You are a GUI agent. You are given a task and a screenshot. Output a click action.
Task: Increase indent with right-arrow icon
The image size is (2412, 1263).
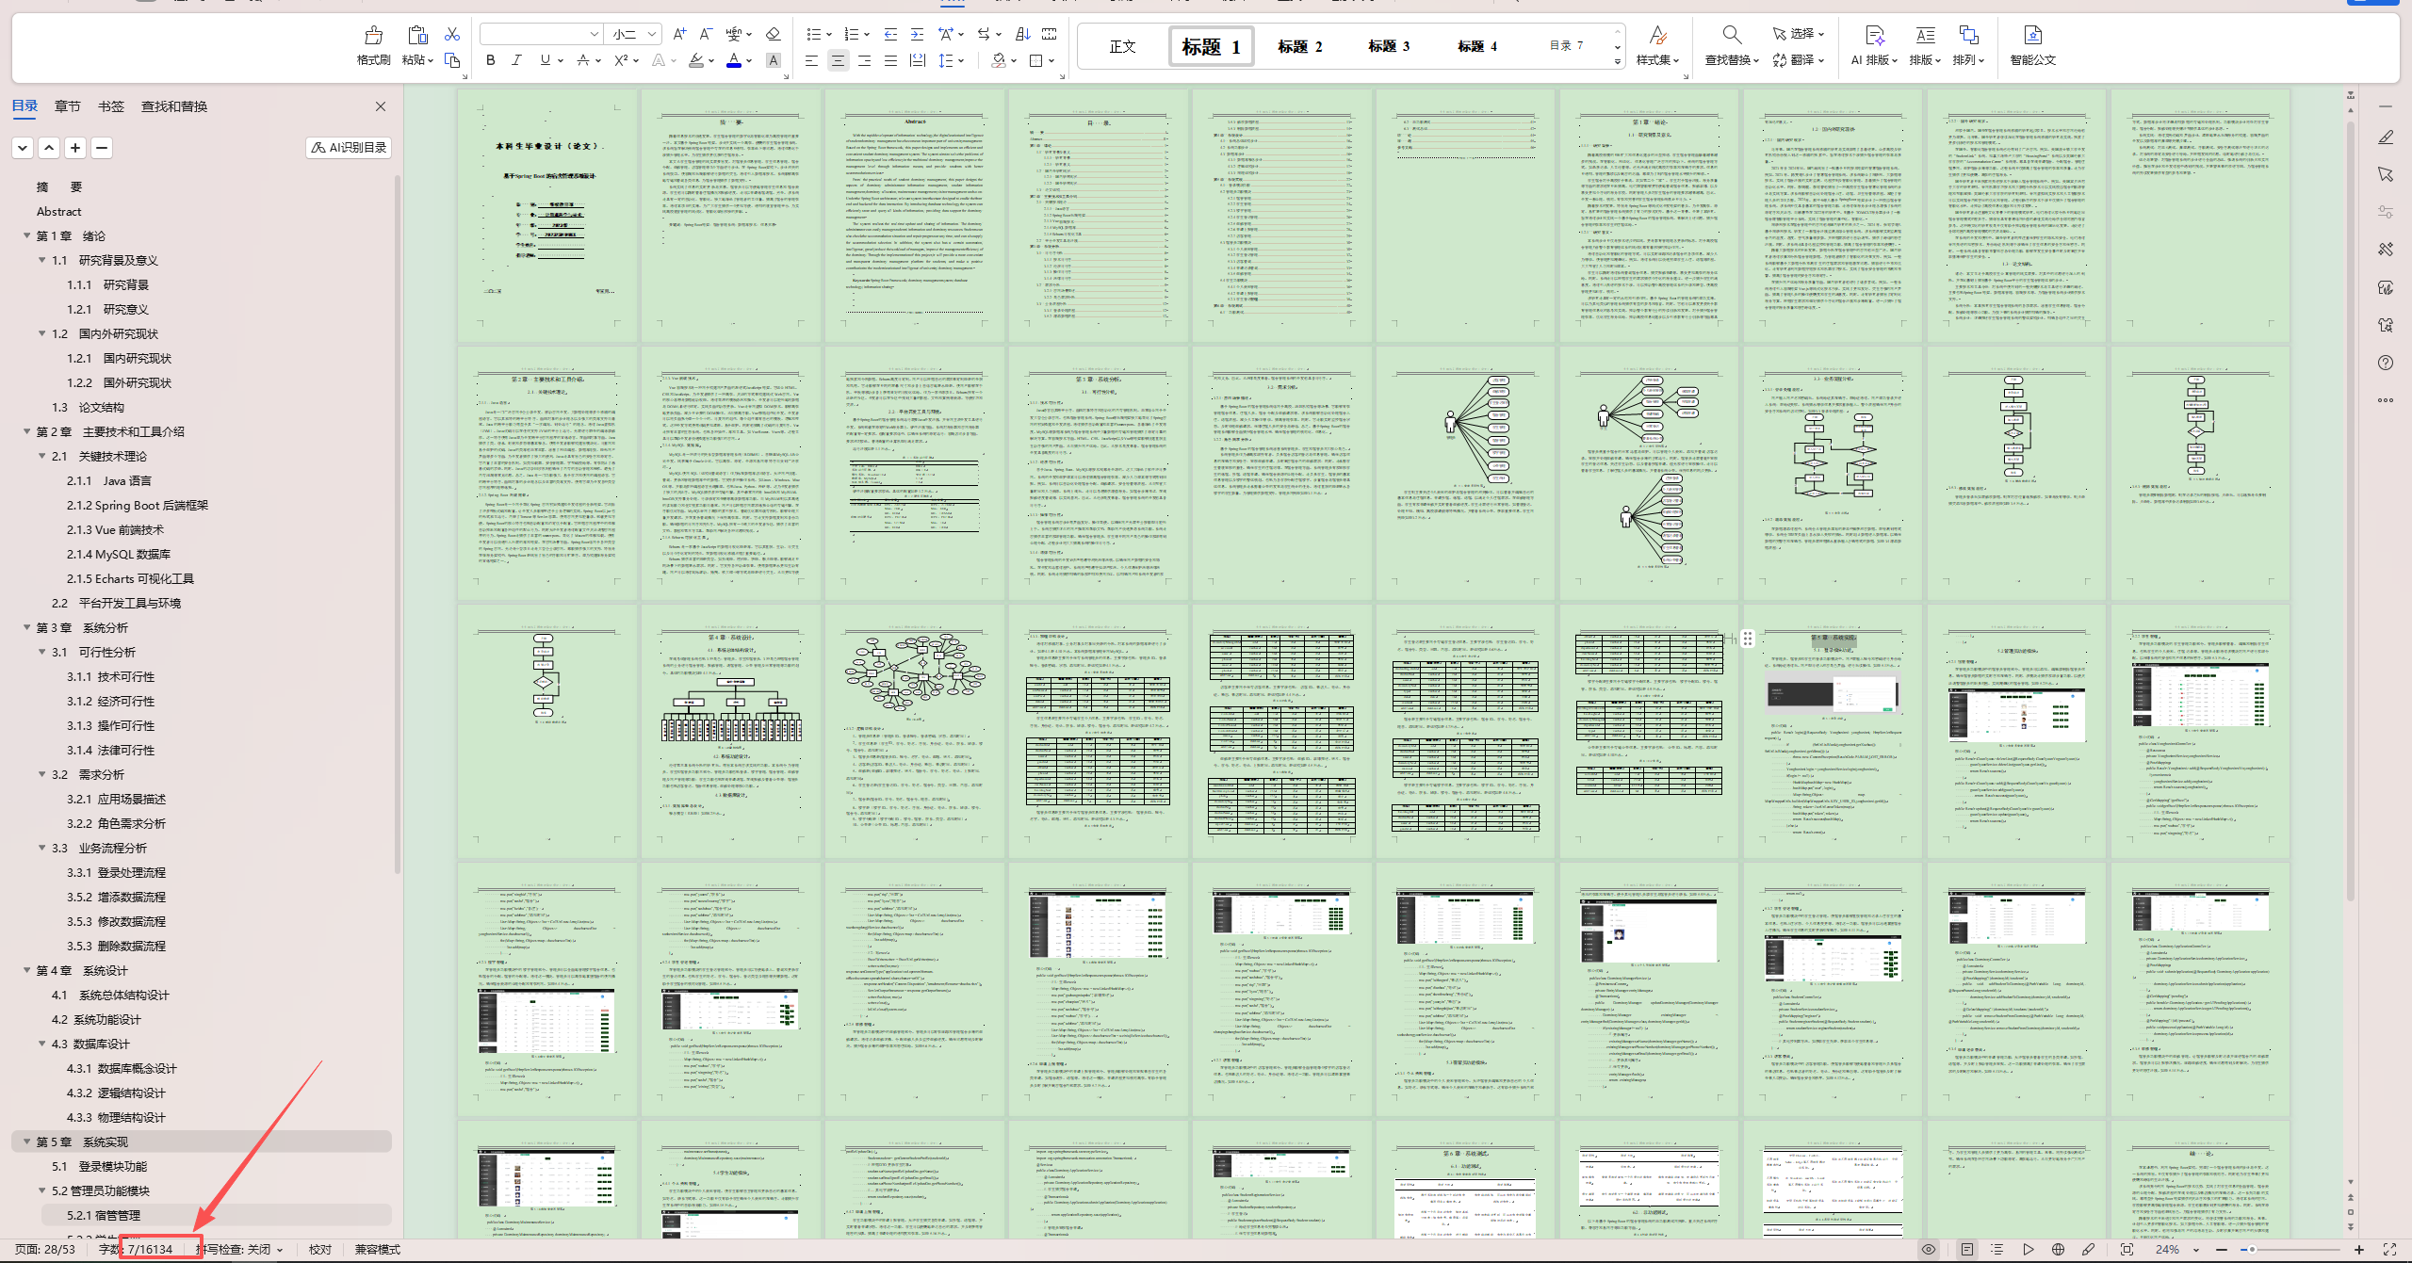point(917,34)
